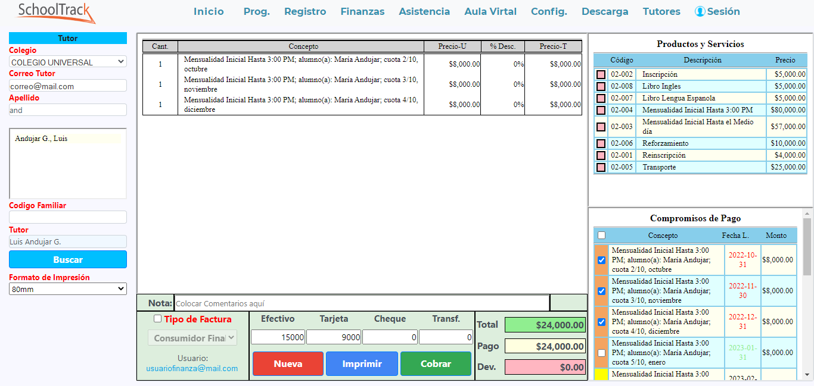Open the Aula Virtal menu
814x386 pixels.
[490, 11]
